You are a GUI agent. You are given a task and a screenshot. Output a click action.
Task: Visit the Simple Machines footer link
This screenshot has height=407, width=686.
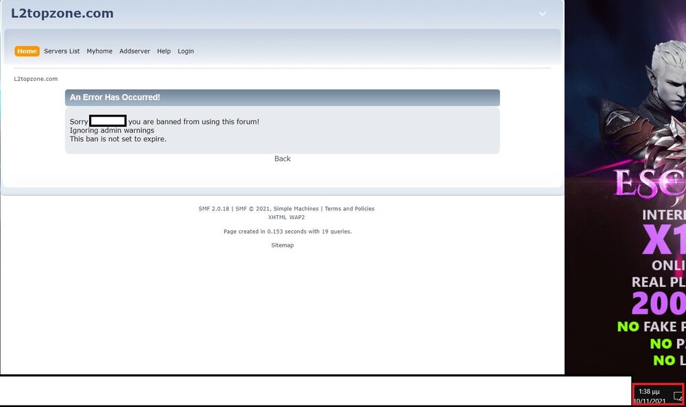tap(296, 209)
